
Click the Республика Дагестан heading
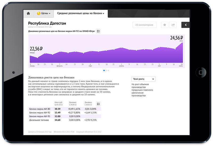pos(47,23)
